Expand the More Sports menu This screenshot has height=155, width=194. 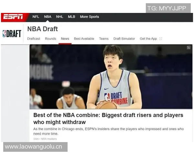point(89,17)
